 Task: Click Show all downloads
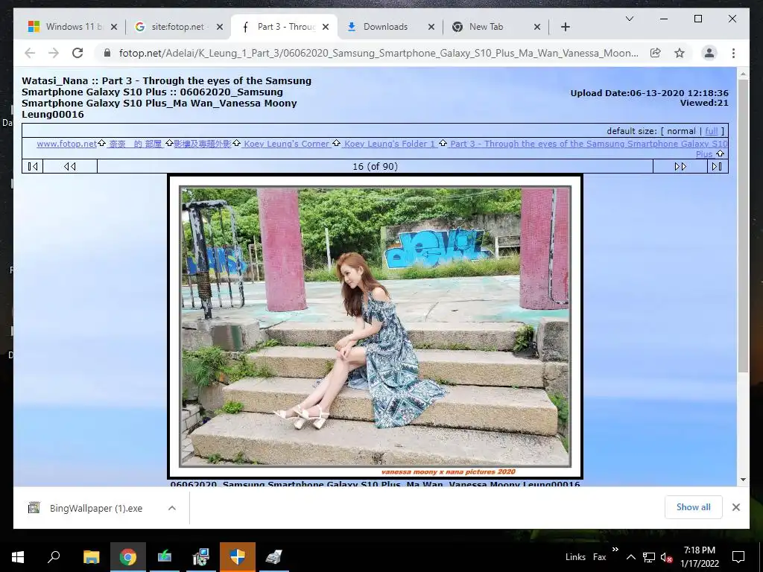tap(693, 507)
